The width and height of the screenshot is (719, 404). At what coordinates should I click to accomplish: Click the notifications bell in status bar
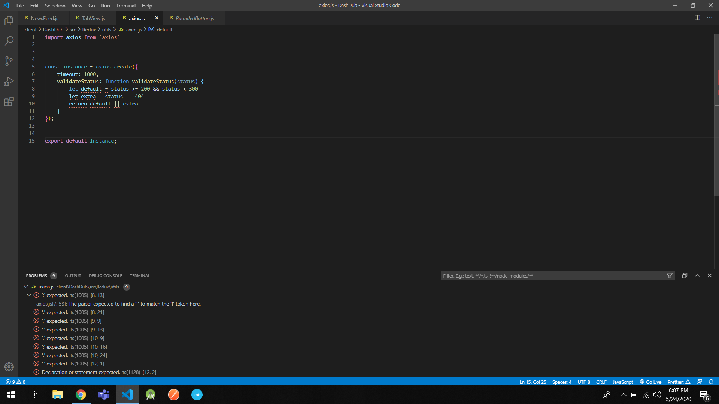click(x=711, y=382)
